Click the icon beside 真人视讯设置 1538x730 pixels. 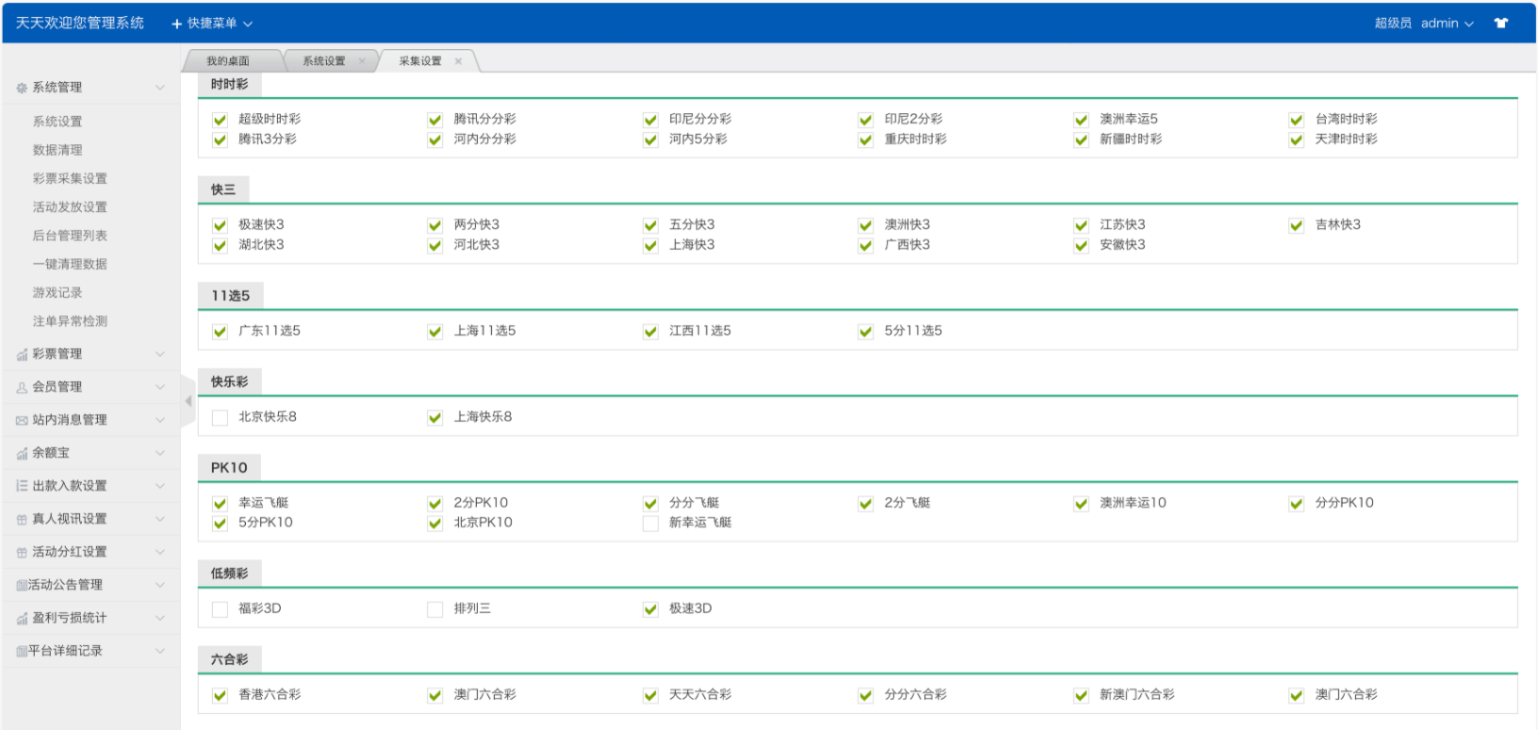pos(22,519)
